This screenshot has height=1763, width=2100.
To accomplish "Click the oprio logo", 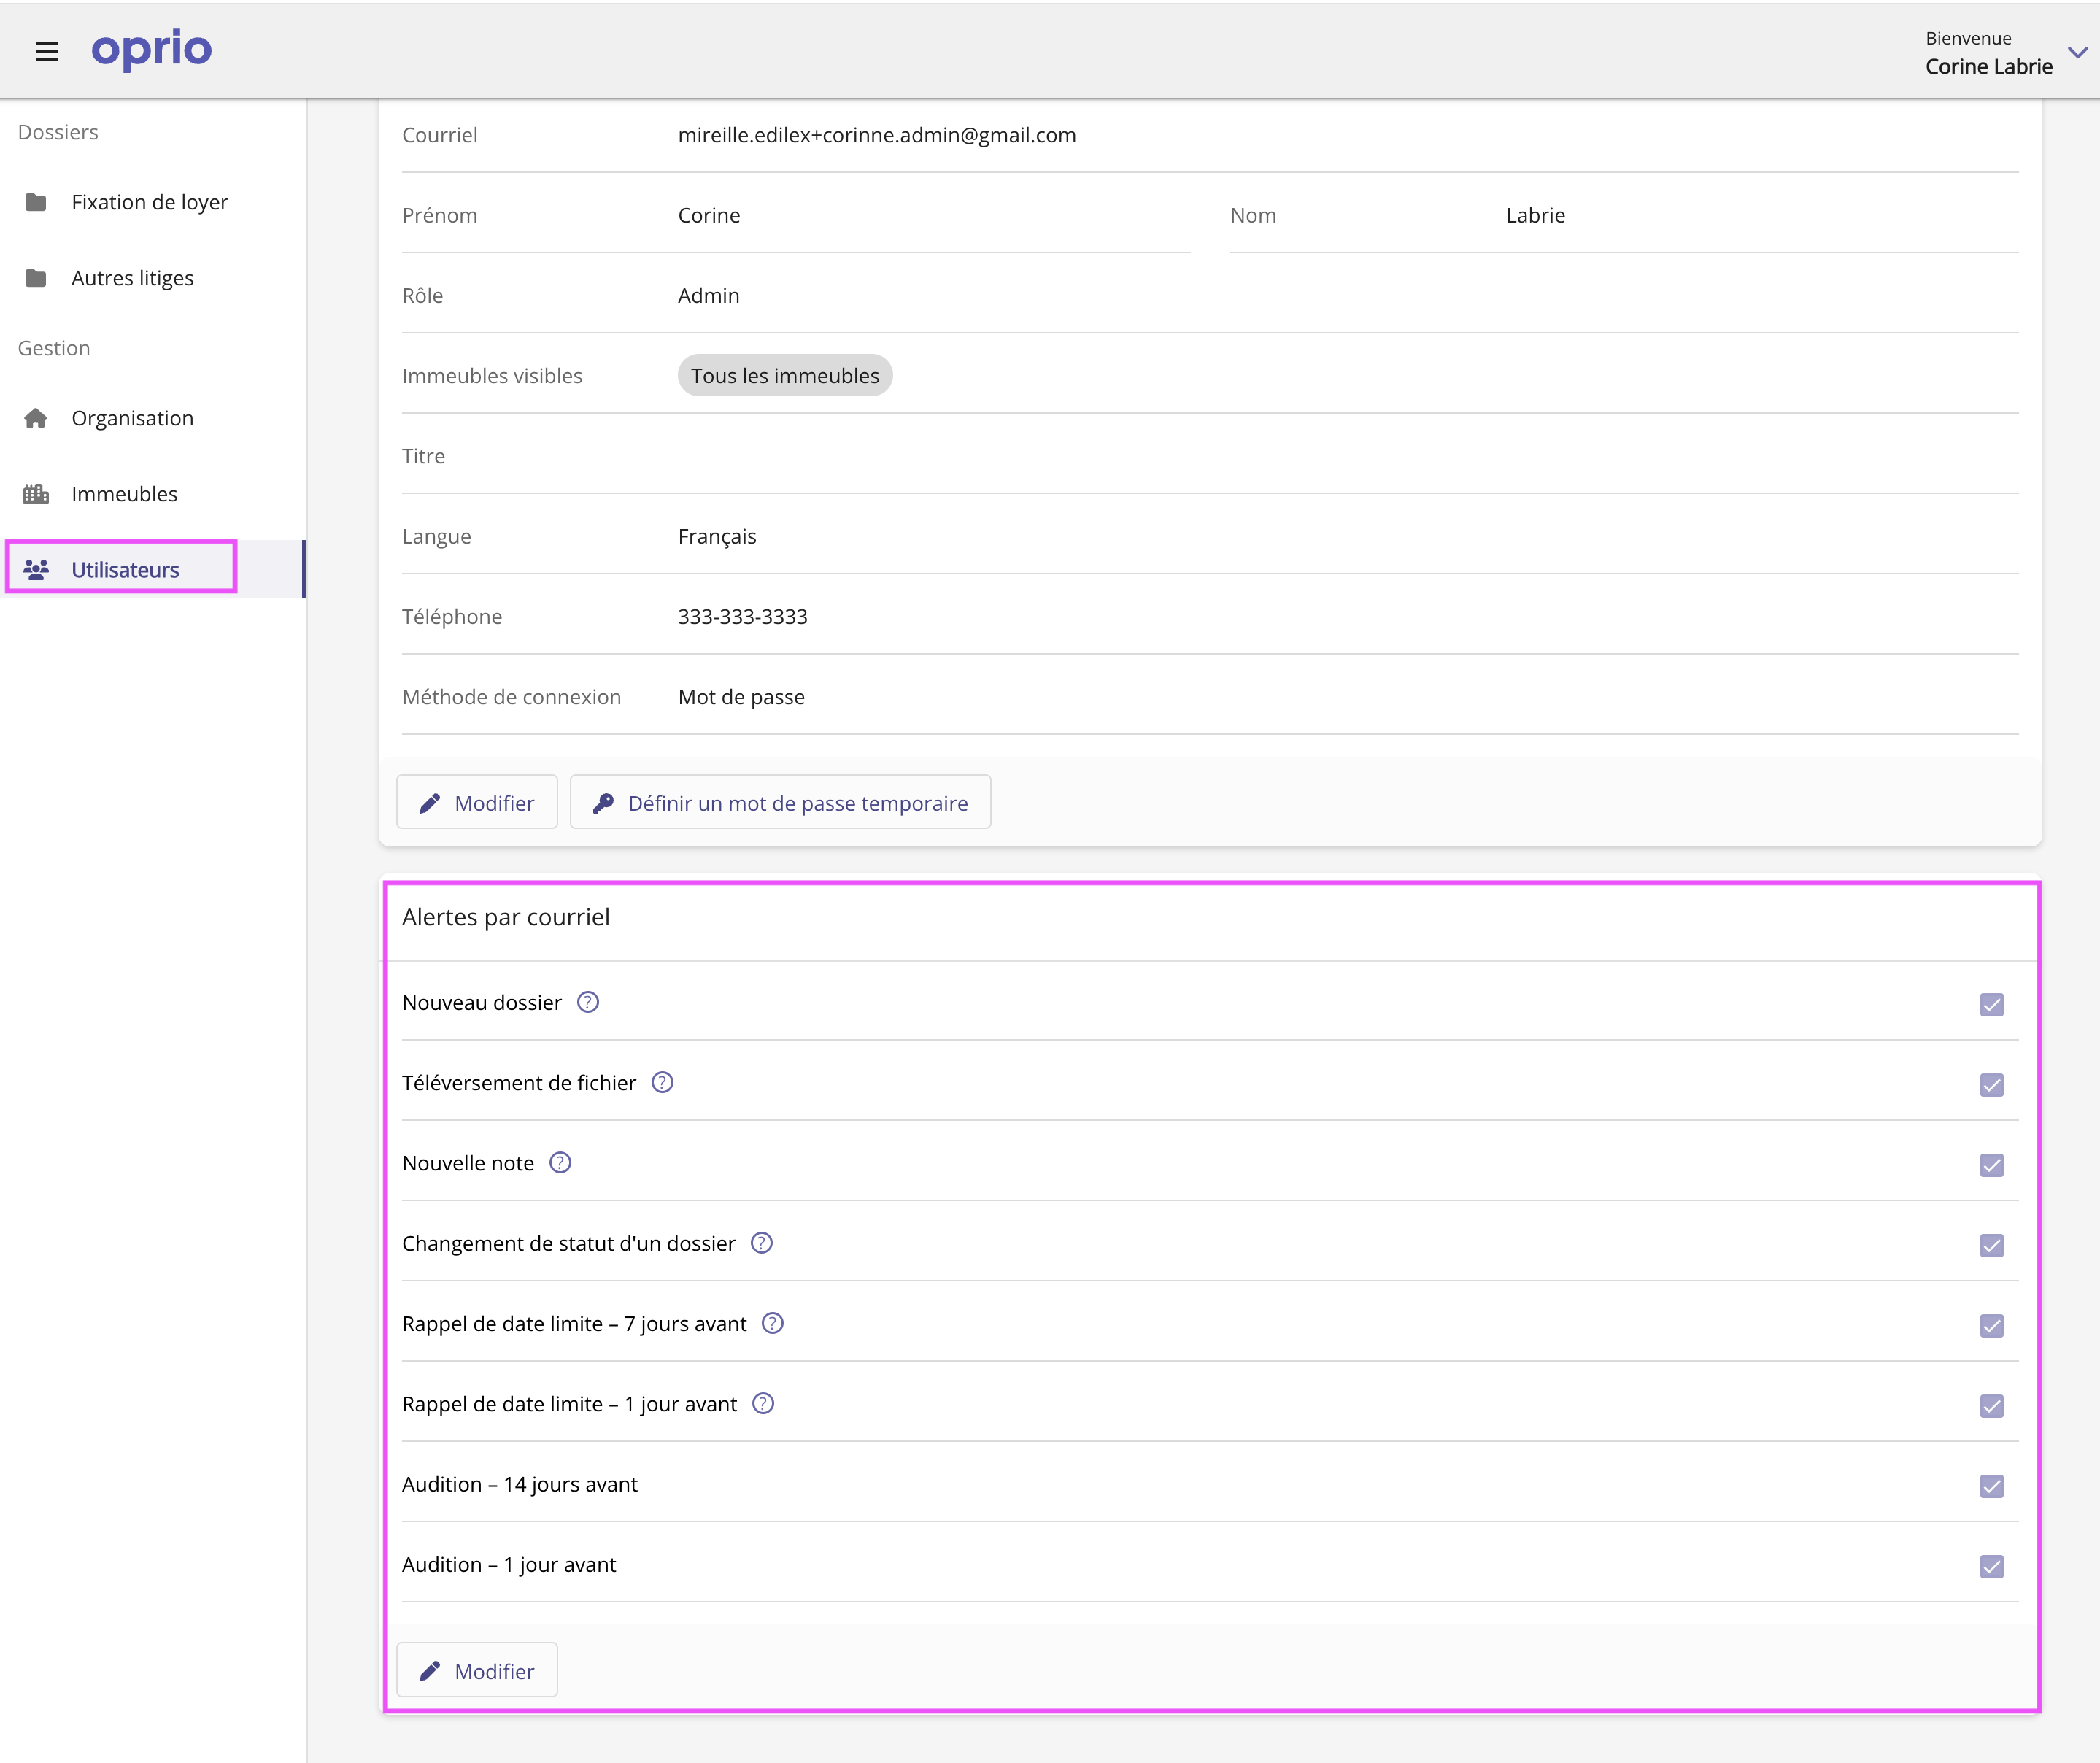I will (152, 49).
